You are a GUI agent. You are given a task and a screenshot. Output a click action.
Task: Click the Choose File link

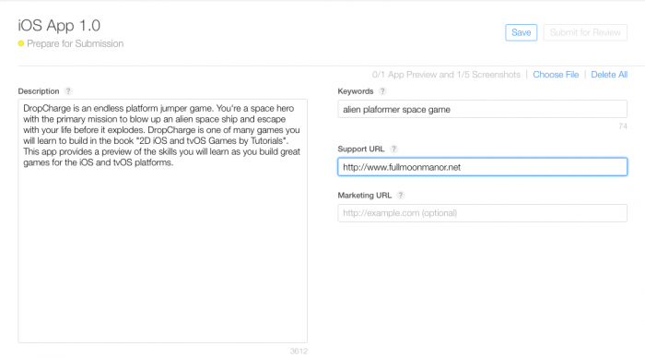556,75
